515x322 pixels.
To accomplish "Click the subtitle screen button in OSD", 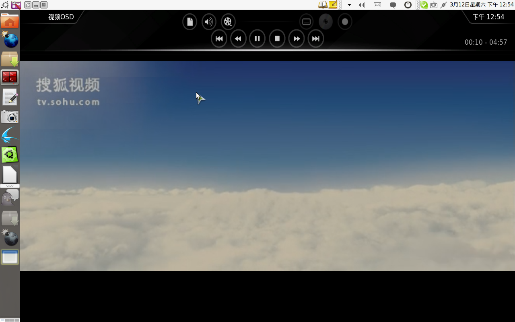I will coord(306,22).
